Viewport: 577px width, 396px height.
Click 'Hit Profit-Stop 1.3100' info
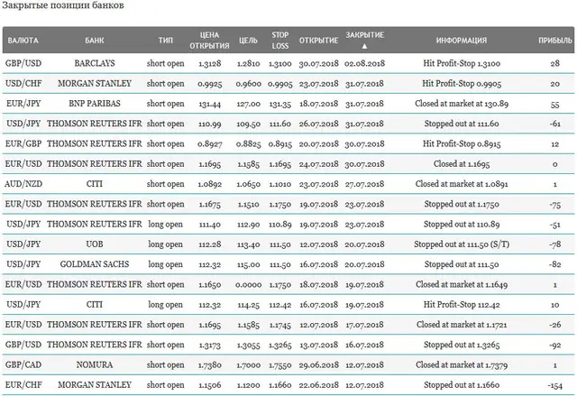click(462, 63)
